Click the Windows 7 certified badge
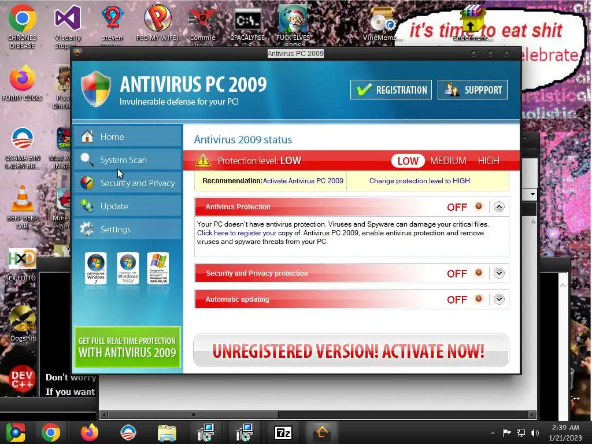Image resolution: width=592 pixels, height=444 pixels. tap(96, 268)
